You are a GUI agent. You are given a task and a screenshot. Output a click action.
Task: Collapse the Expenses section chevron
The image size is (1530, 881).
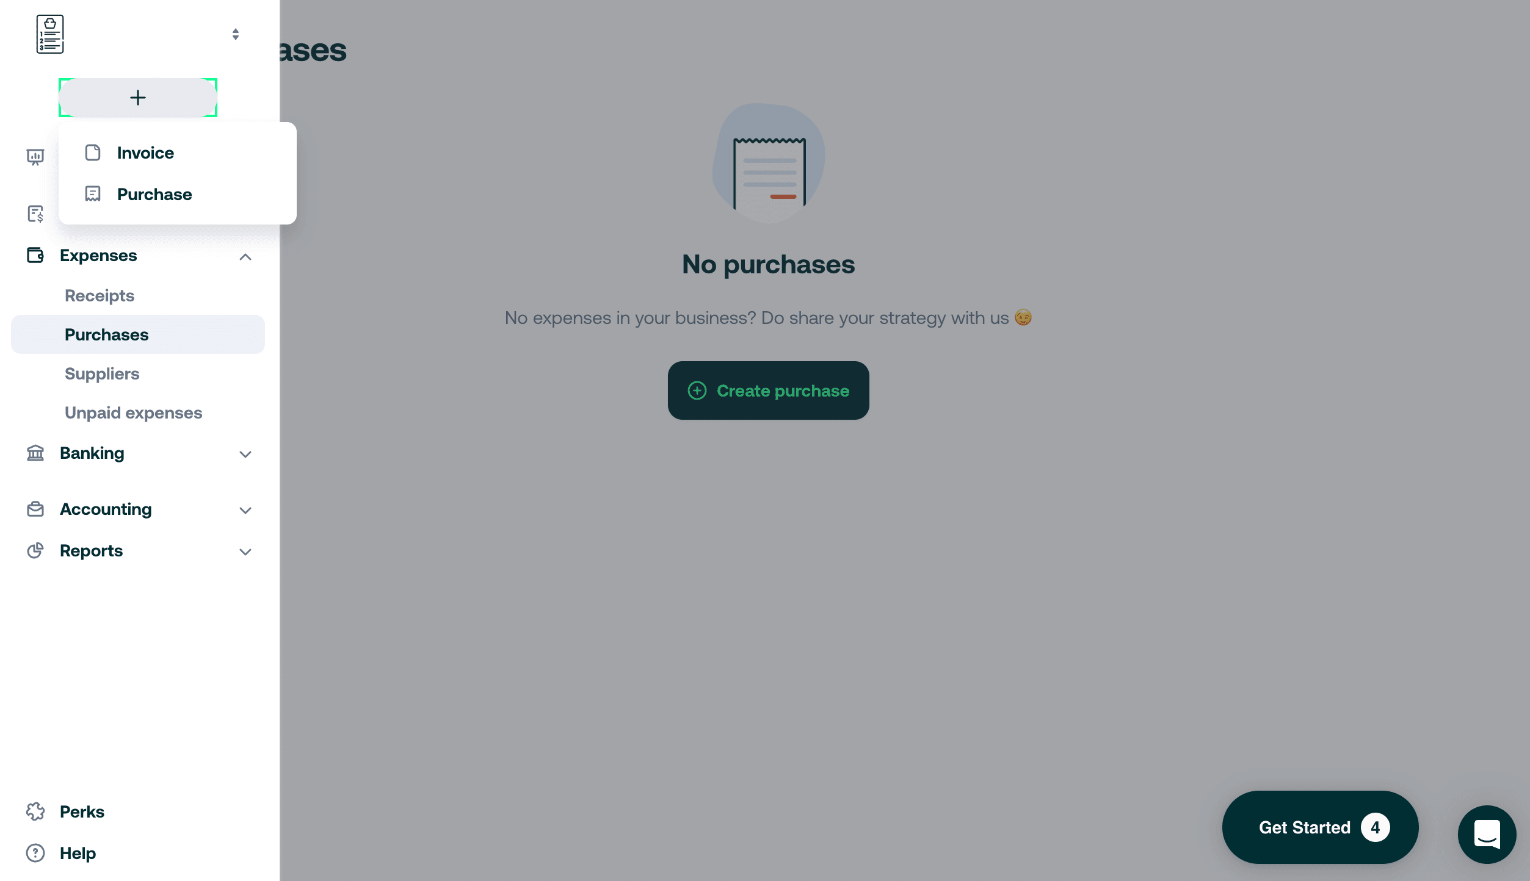tap(245, 256)
